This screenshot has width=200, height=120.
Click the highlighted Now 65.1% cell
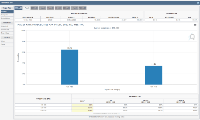point(82,108)
